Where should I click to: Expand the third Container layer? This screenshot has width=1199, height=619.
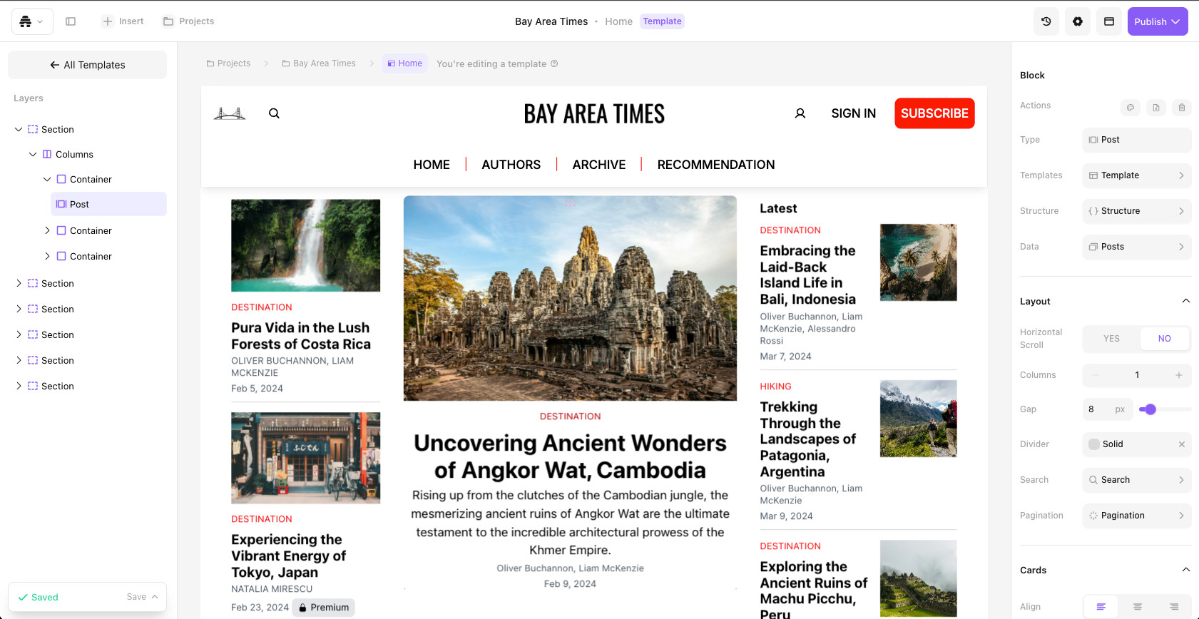click(47, 256)
